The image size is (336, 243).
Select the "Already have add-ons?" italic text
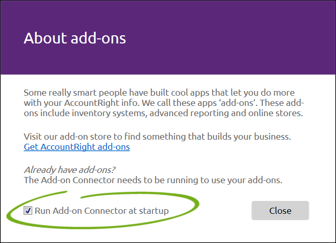click(70, 170)
